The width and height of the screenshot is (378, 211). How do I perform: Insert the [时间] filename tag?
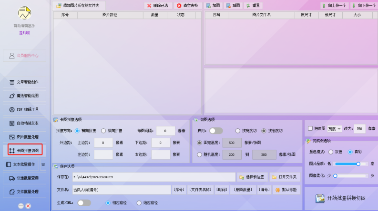point(222,190)
